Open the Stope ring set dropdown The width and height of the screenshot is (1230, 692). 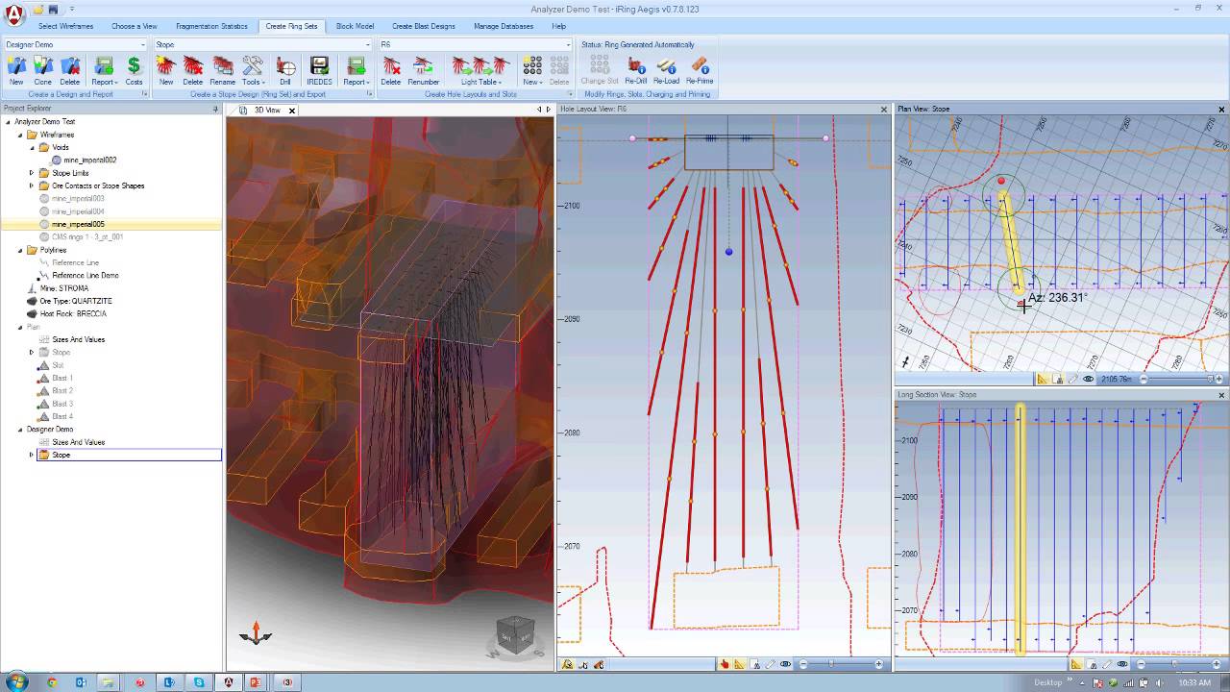coord(369,44)
